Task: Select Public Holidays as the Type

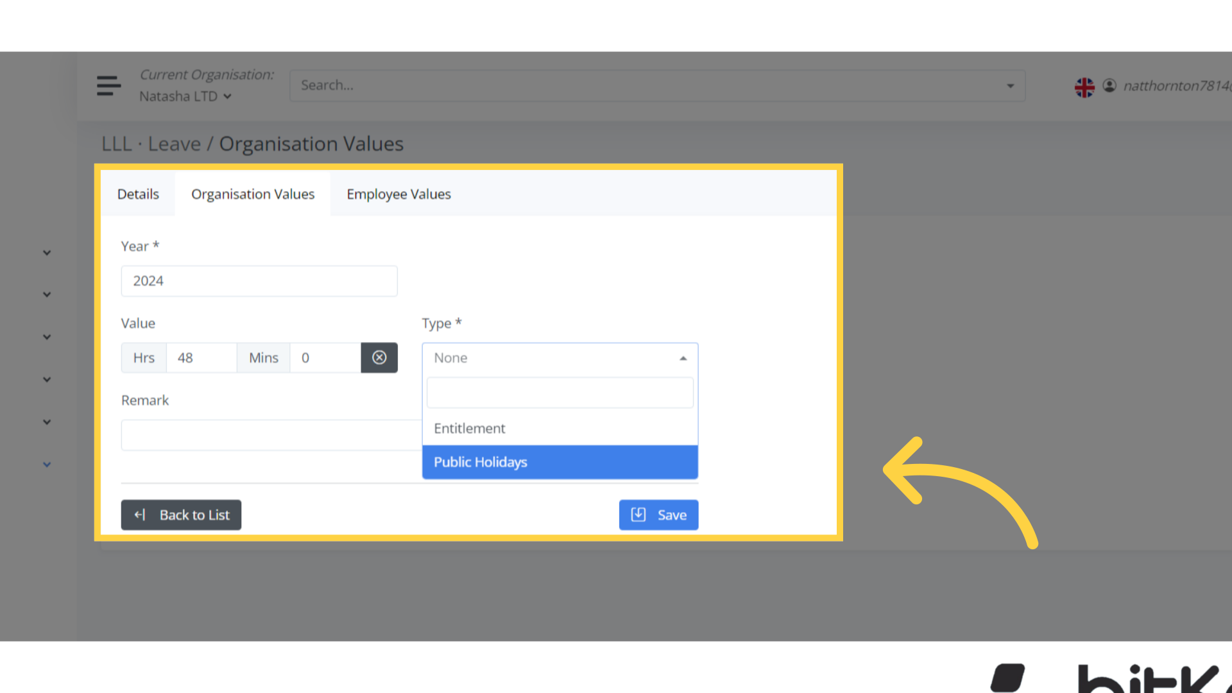Action: click(480, 462)
